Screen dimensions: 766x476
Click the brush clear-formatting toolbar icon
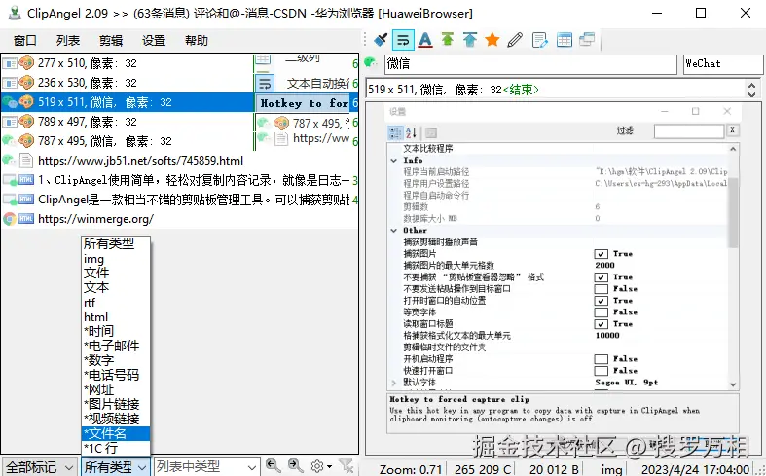pos(381,40)
